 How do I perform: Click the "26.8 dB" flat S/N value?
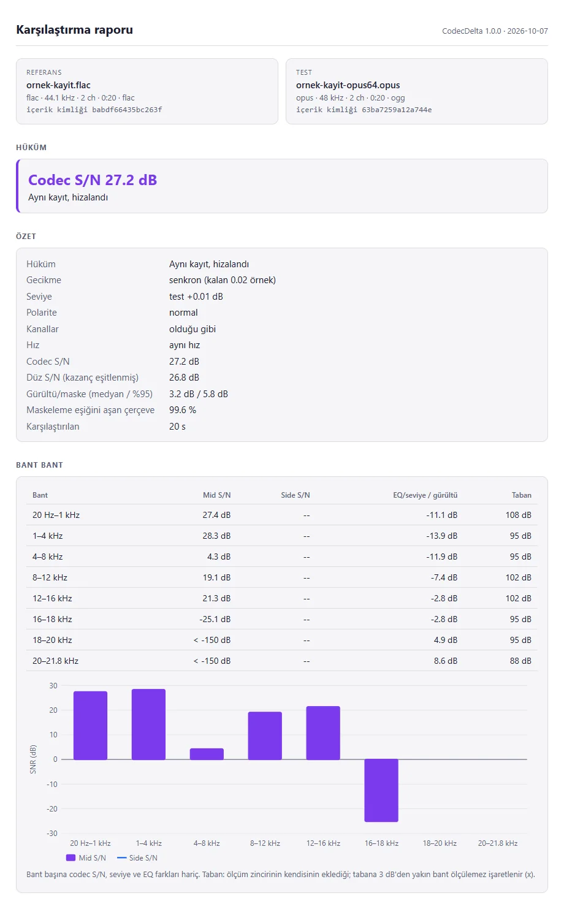point(184,378)
